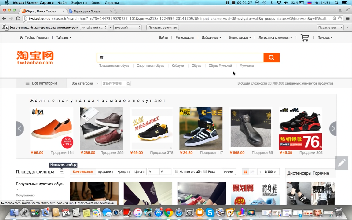The image size is (352, 220).
Task: Click the orange search magnifier button
Action: [271, 58]
